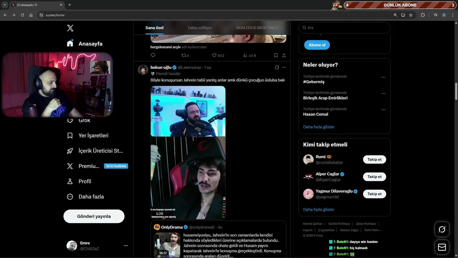458x258 pixels.
Task: Follow Alper Caglar with Takip et
Action: coord(374,177)
